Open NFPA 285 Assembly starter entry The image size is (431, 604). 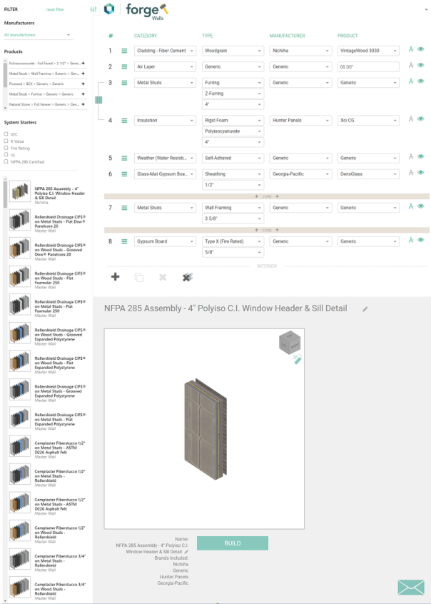(48, 193)
